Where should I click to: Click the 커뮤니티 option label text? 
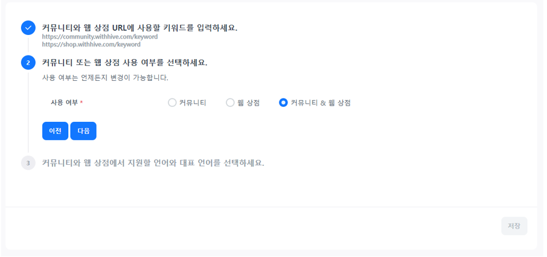point(193,103)
